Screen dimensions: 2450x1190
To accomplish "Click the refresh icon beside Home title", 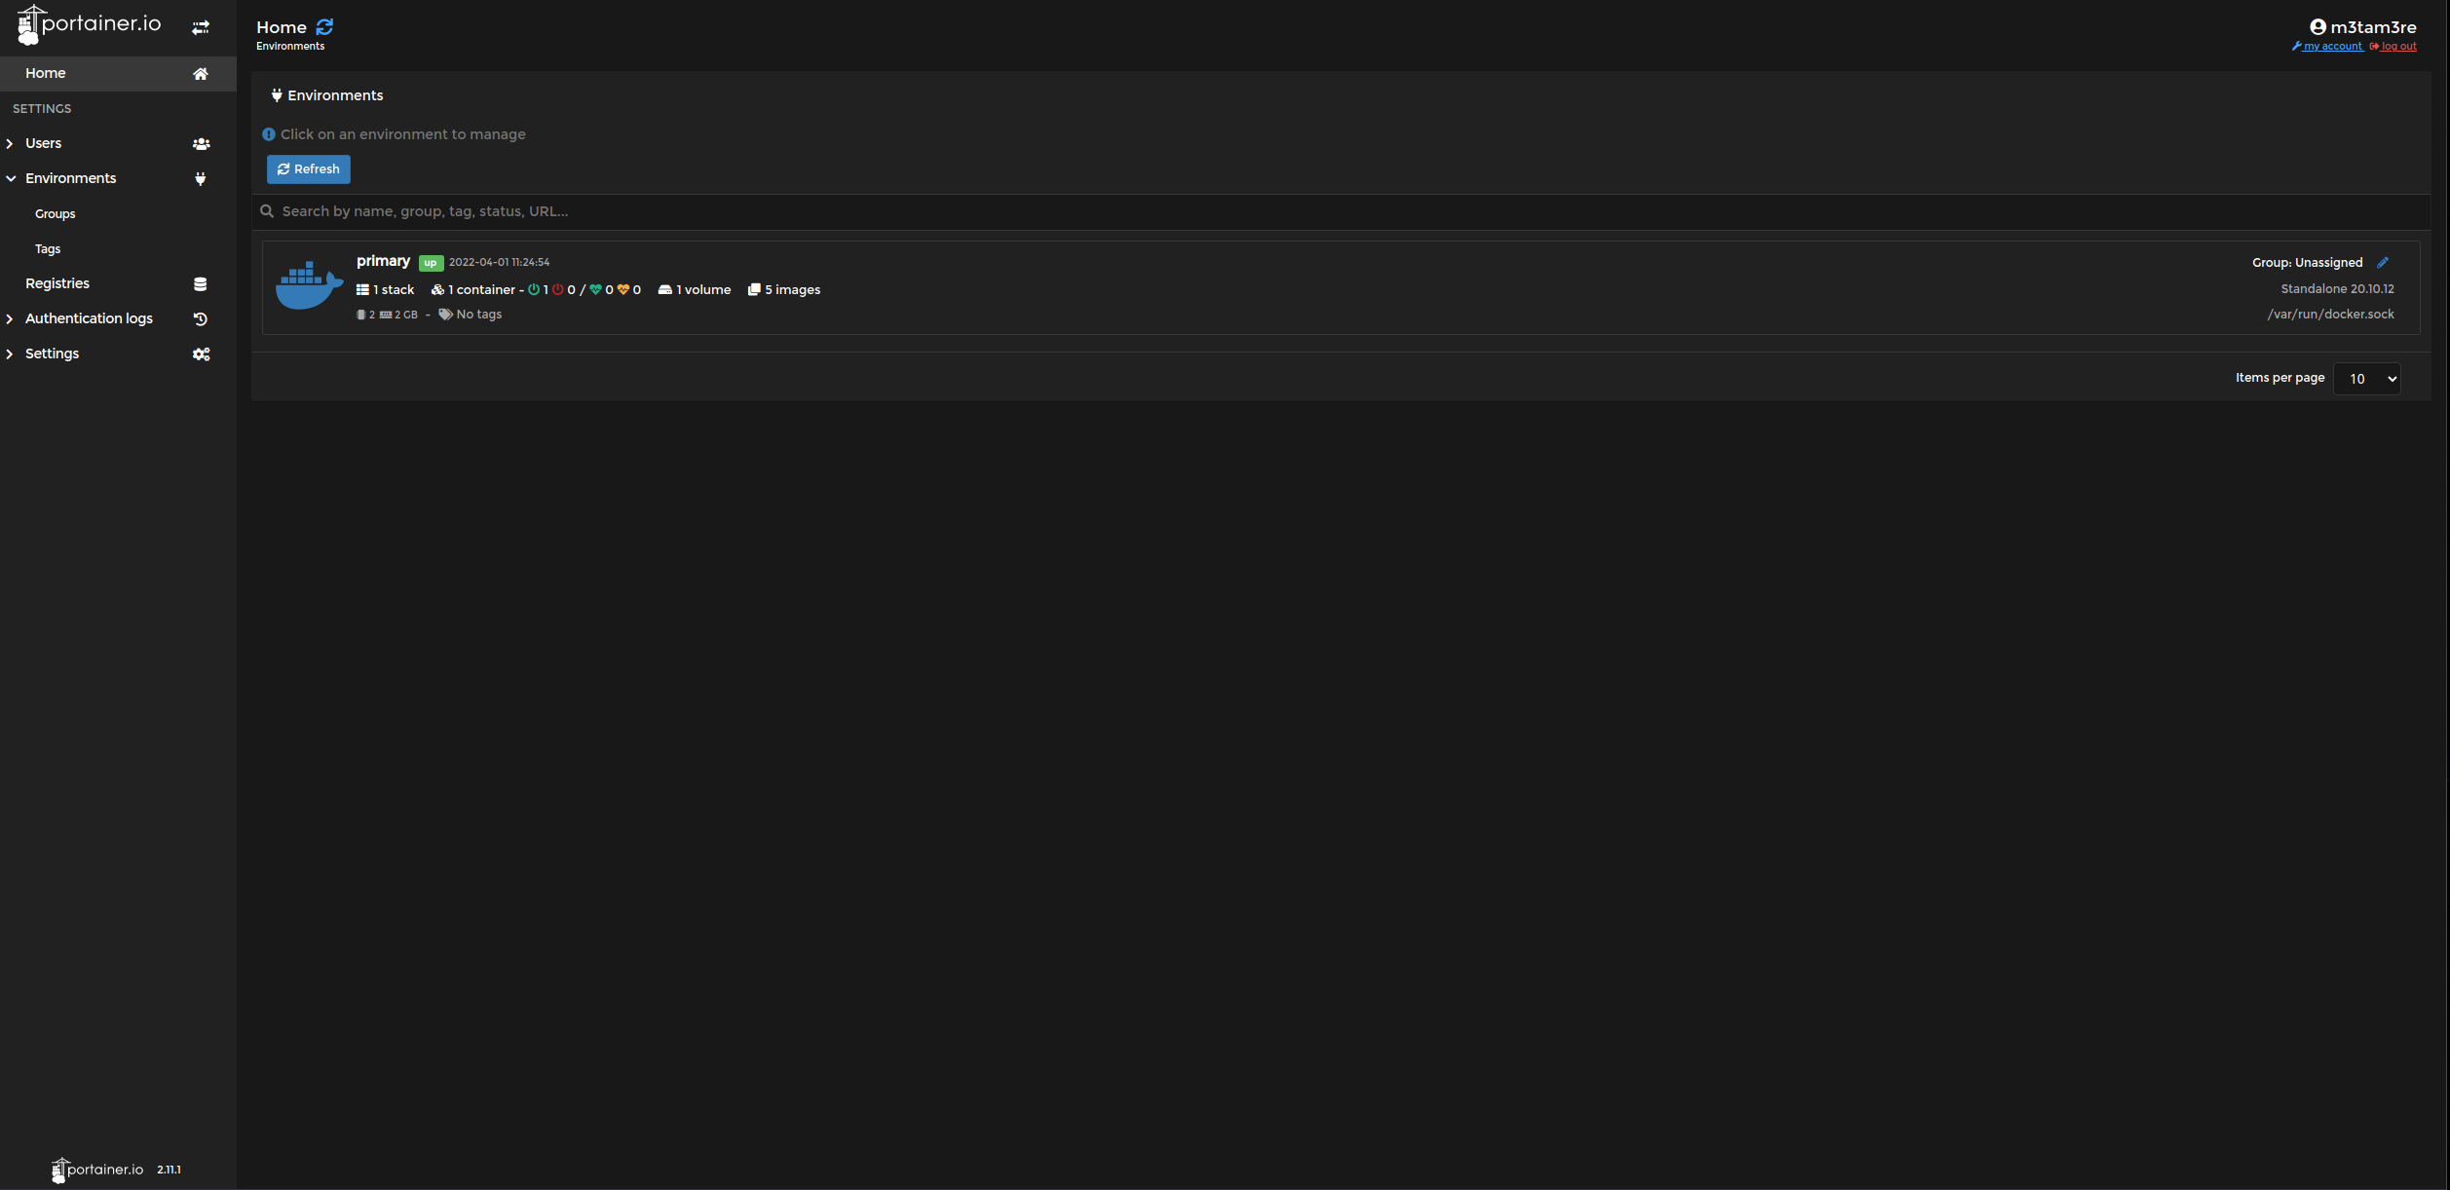I will pos(324,27).
